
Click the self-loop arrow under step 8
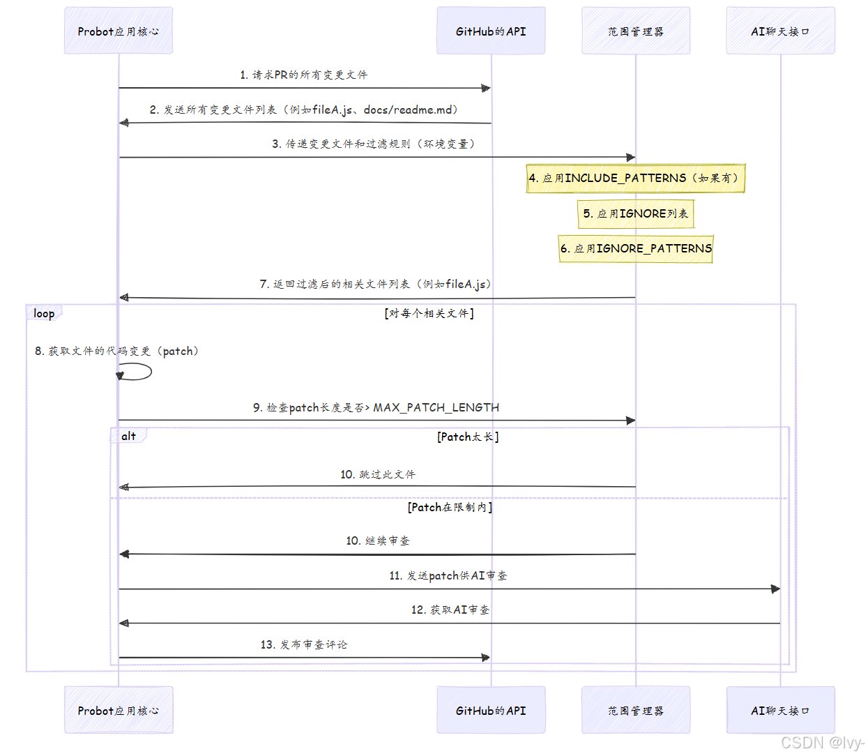pyautogui.click(x=135, y=372)
